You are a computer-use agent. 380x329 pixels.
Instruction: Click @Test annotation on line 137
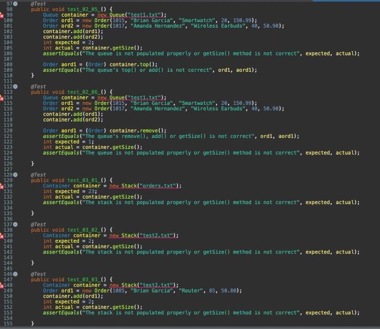pos(39,225)
